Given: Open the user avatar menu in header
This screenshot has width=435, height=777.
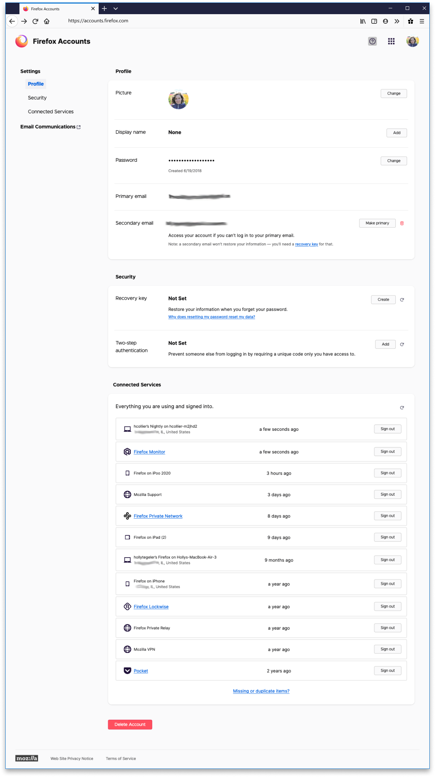Looking at the screenshot, I should coord(412,41).
